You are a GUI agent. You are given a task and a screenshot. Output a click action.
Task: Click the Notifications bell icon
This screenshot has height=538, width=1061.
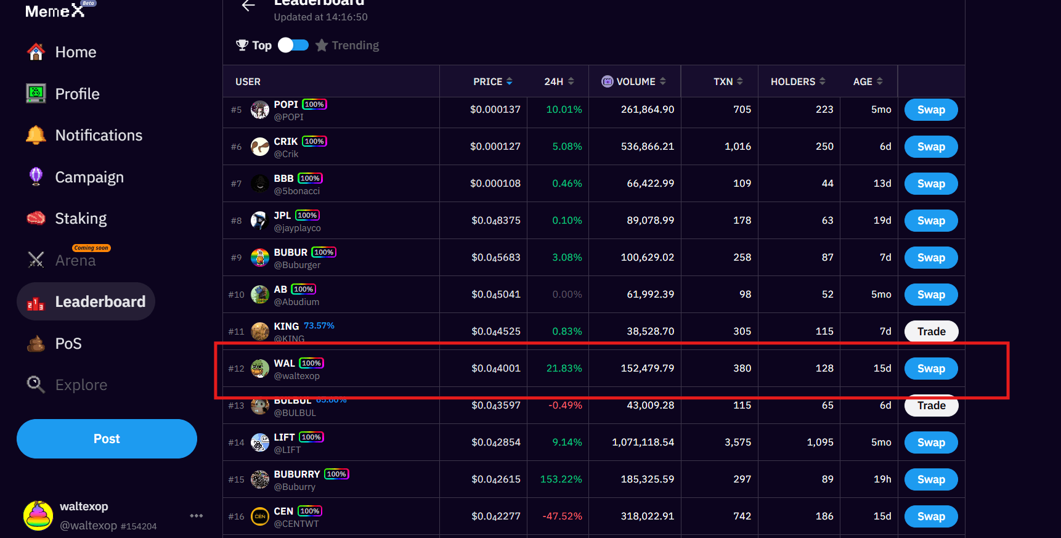pyautogui.click(x=36, y=135)
